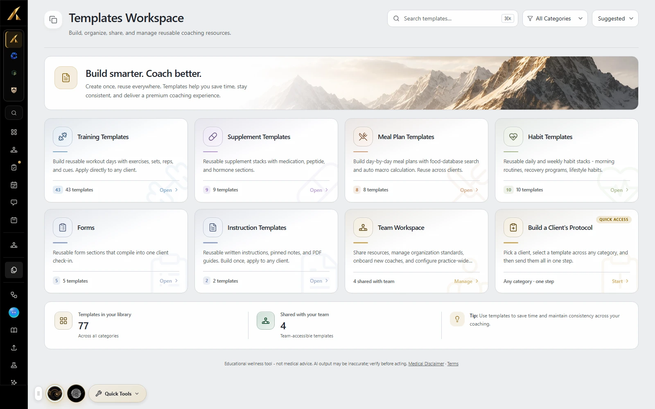Click the '10 templates' count label
The width and height of the screenshot is (655, 409).
(529, 190)
